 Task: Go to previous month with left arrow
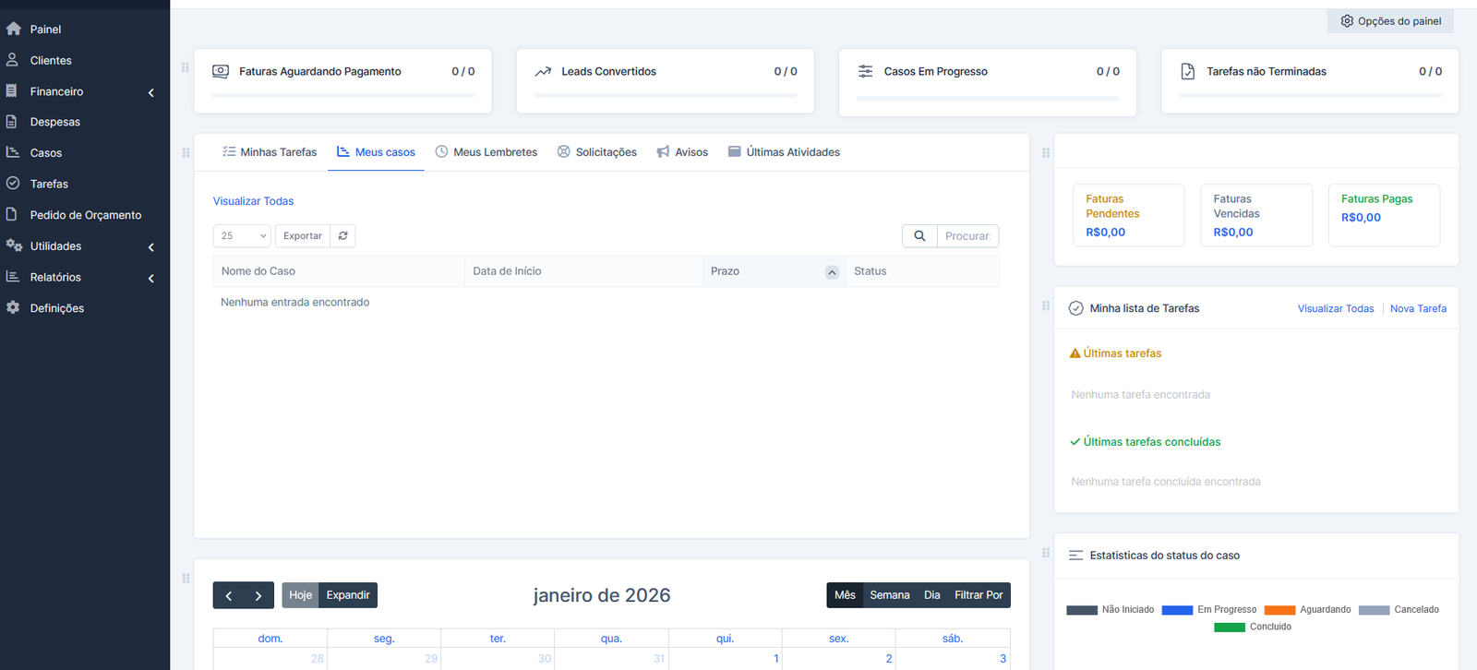tap(229, 596)
